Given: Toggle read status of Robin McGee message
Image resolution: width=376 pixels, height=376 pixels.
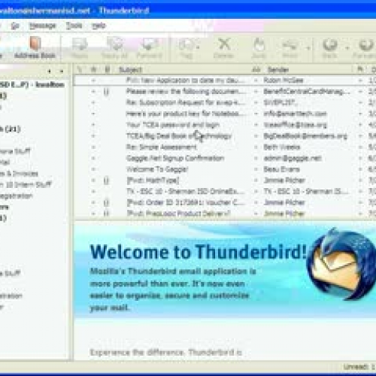Looking at the screenshot, I should (256, 80).
